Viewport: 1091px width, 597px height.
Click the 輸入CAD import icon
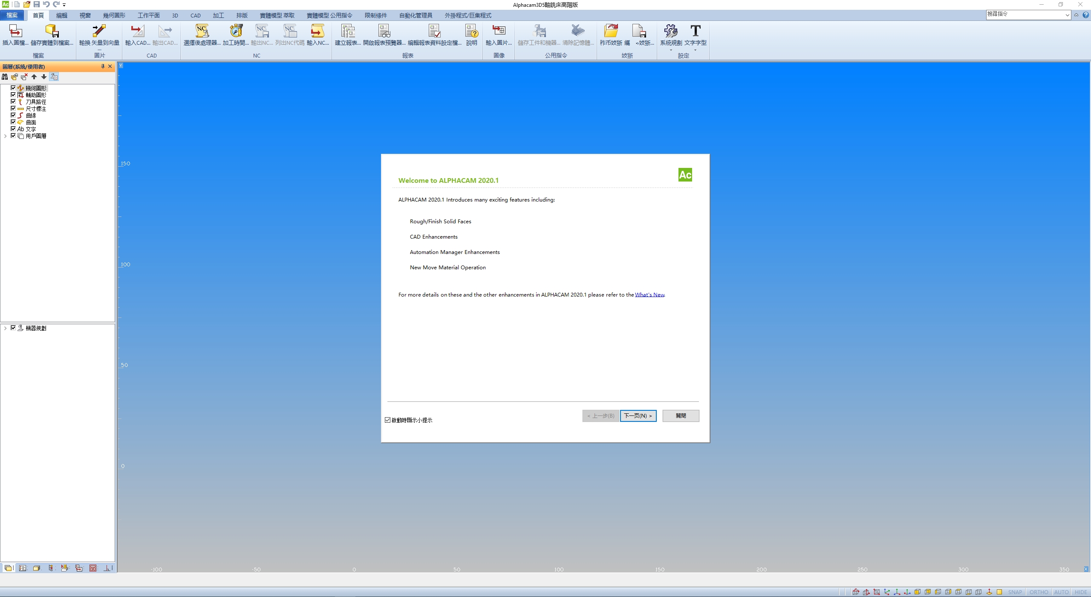tap(137, 32)
